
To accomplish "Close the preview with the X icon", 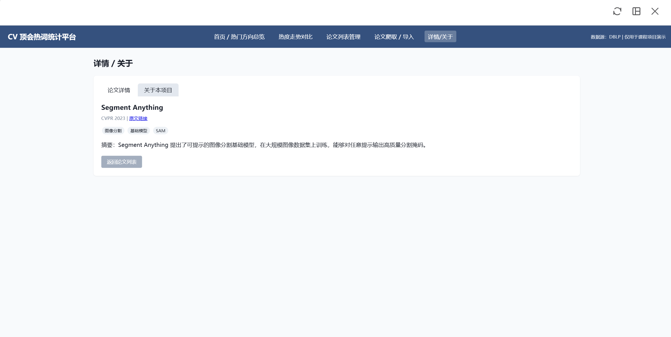I will (655, 11).
